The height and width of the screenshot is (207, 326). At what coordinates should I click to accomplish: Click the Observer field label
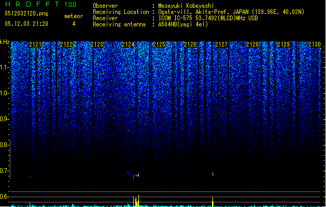[105, 6]
